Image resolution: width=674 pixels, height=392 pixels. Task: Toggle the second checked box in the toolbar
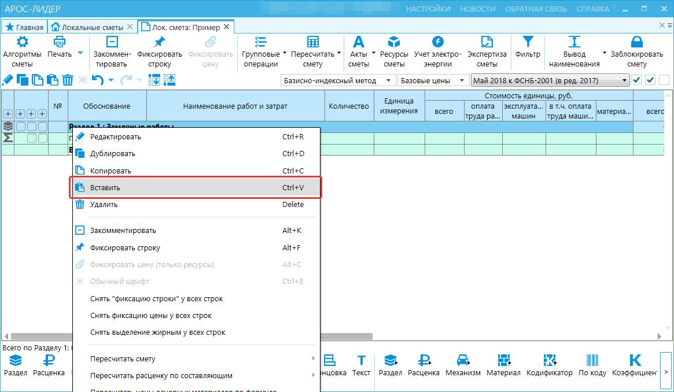650,80
